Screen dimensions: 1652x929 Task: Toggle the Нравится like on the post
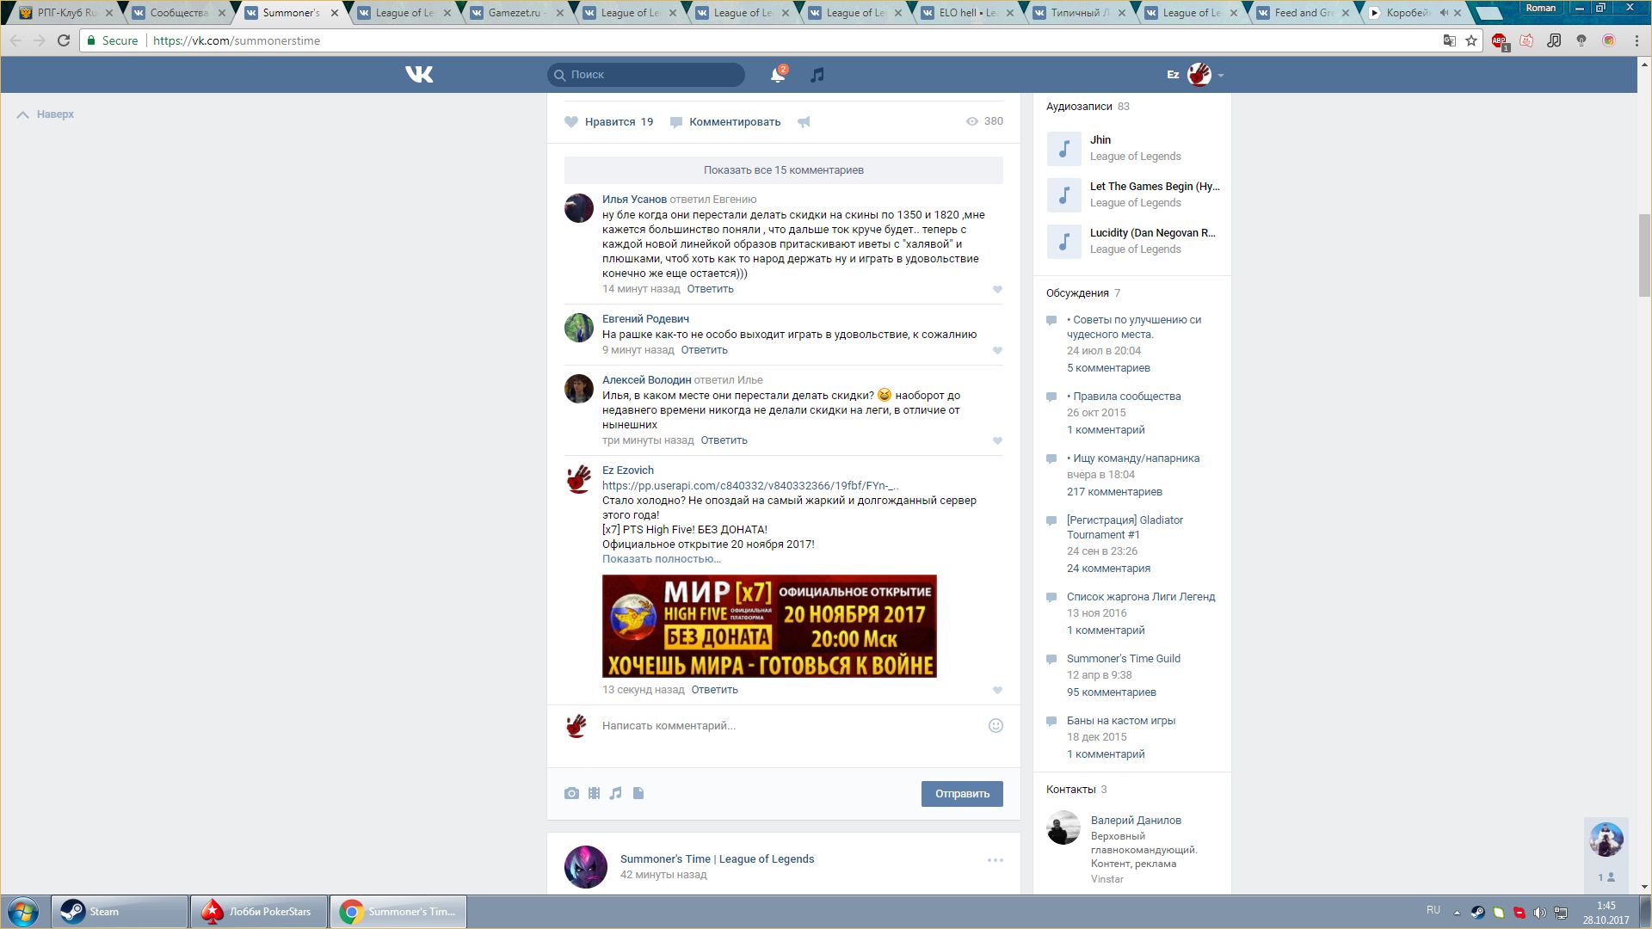click(609, 122)
